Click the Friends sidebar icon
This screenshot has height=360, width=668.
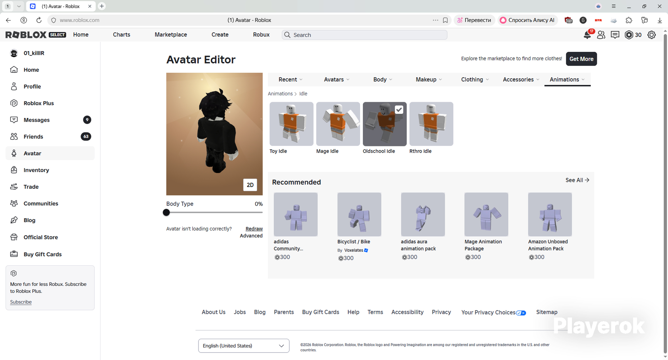click(x=14, y=136)
